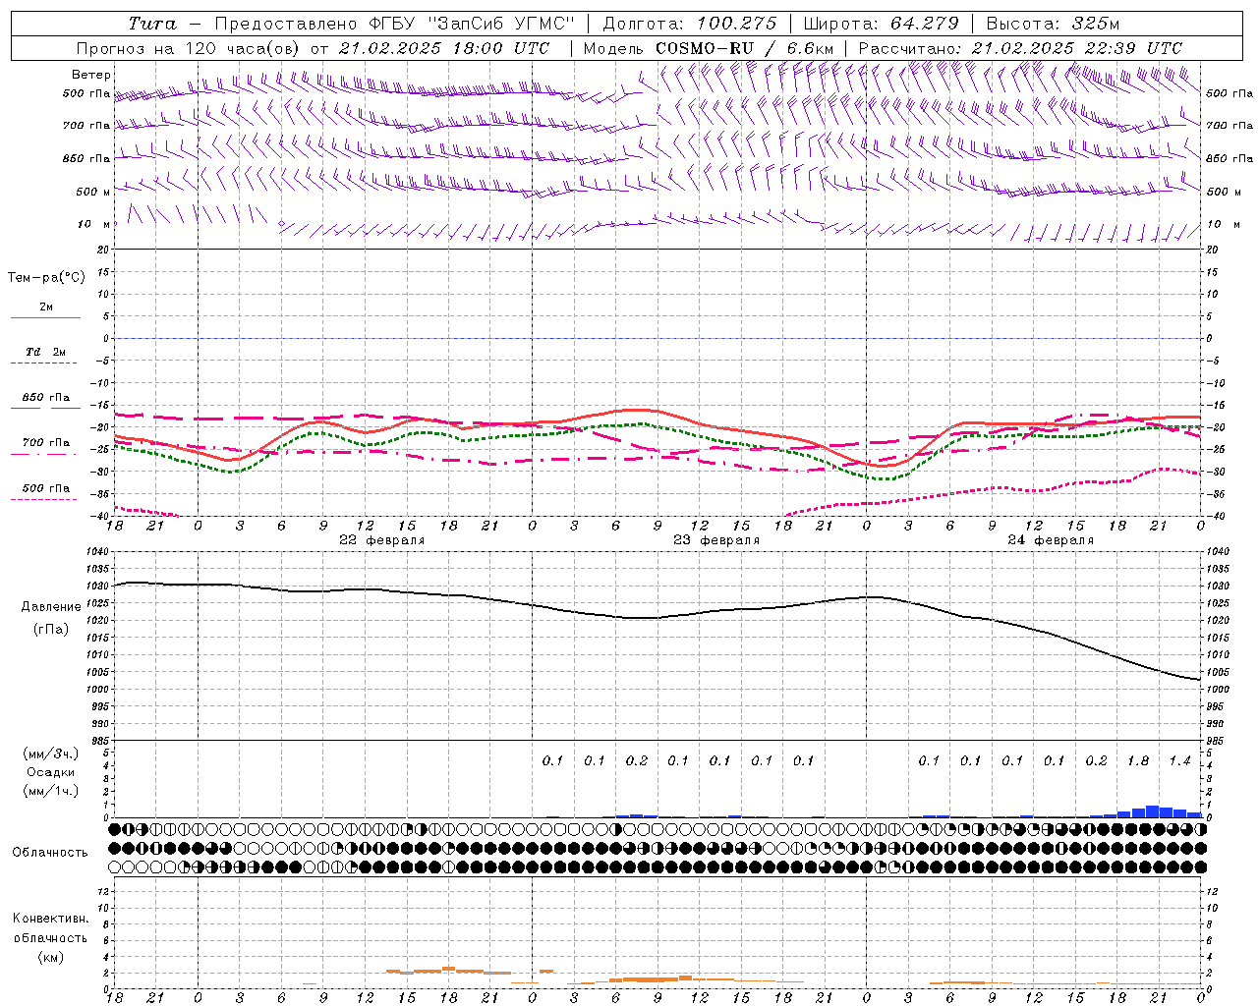The image size is (1258, 1006).
Task: Click the "Тем-ра(°C)" temperature panel label
Action: 46,278
